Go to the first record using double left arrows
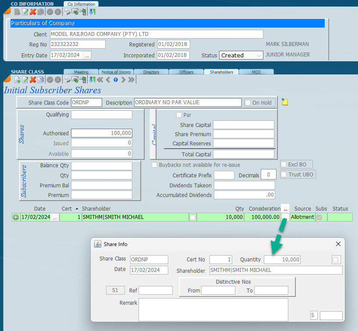The width and height of the screenshot is (358, 331). pyautogui.click(x=100, y=80)
